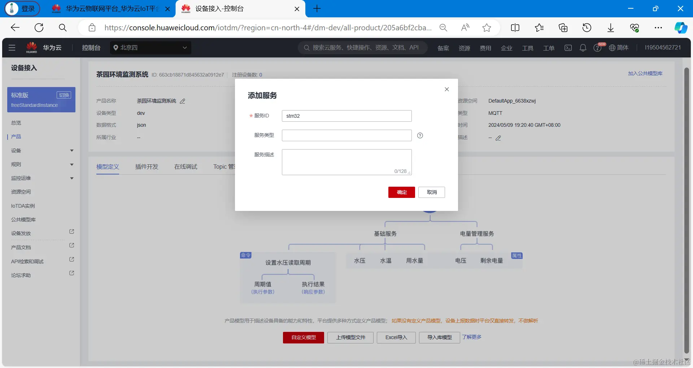693x368 pixels.
Task: Open the hamburger navigation menu
Action: click(12, 48)
